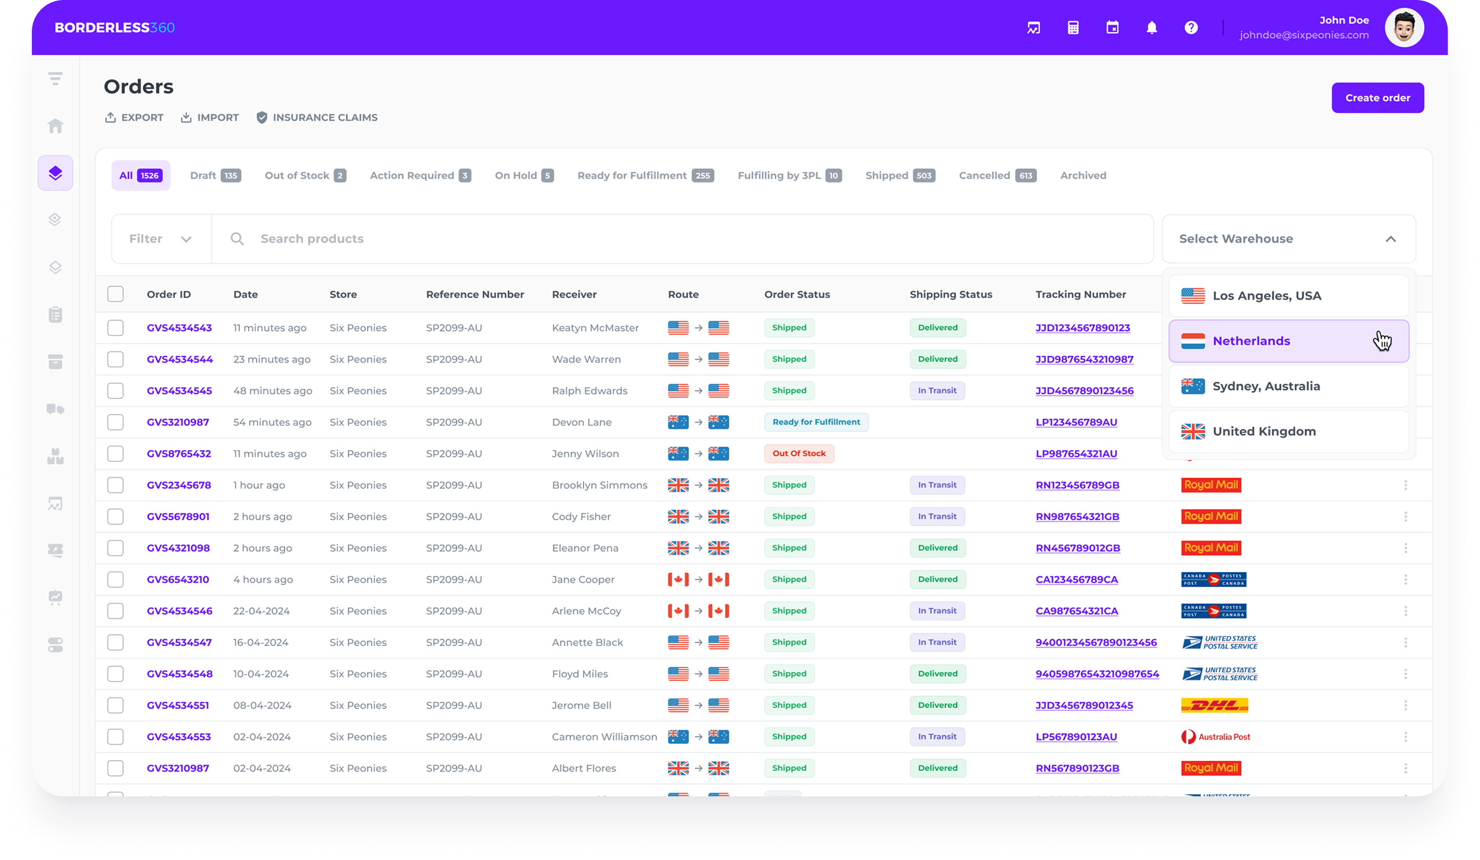
Task: Collapse the Select Warehouse dropdown
Action: click(1390, 239)
